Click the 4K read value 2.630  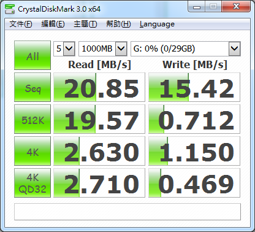(x=99, y=151)
